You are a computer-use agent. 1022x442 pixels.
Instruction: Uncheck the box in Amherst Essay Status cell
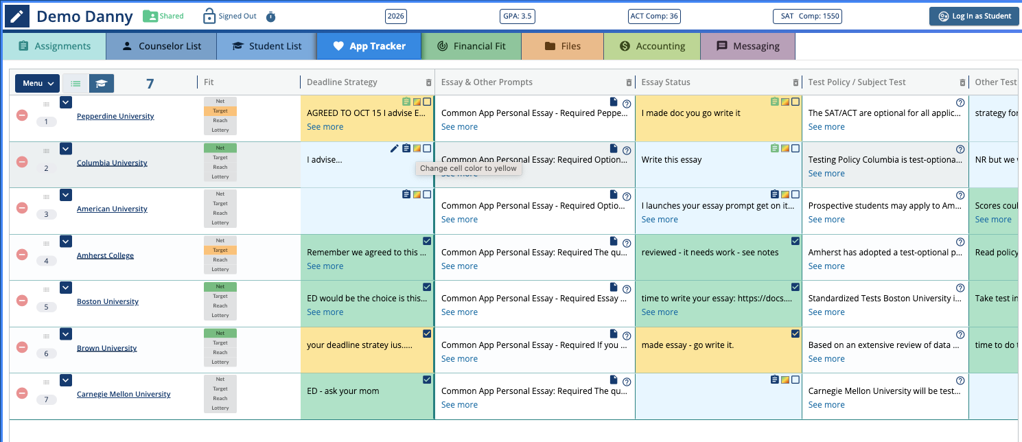(795, 241)
